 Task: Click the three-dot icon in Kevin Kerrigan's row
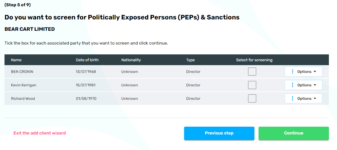293,85
